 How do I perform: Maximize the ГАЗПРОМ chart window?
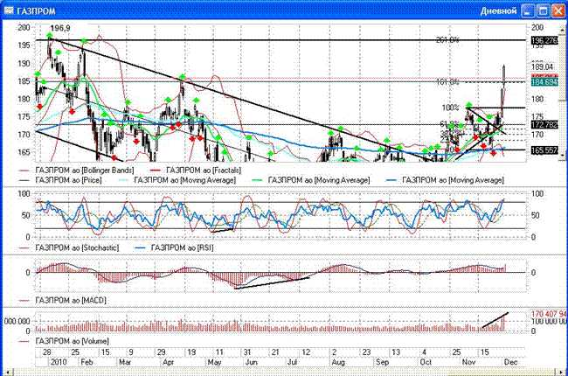(x=543, y=11)
